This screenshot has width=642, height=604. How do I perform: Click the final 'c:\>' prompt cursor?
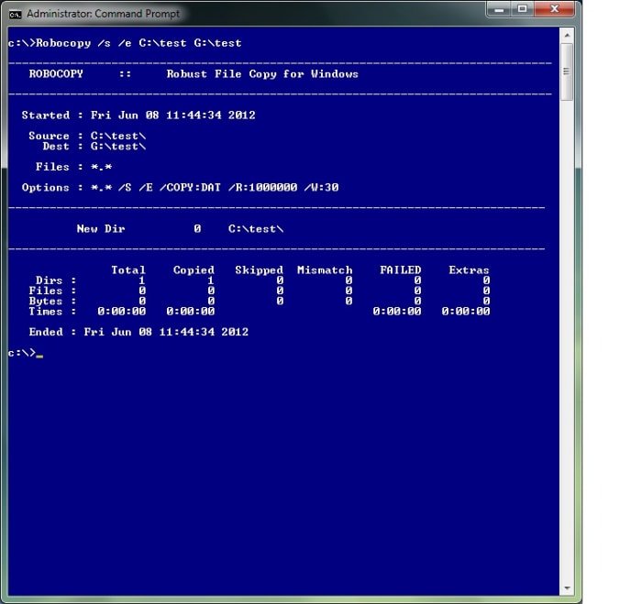pyautogui.click(x=39, y=354)
